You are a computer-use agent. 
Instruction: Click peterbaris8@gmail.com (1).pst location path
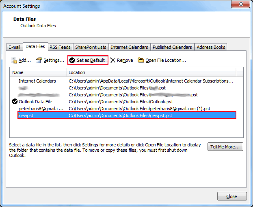coord(139,109)
